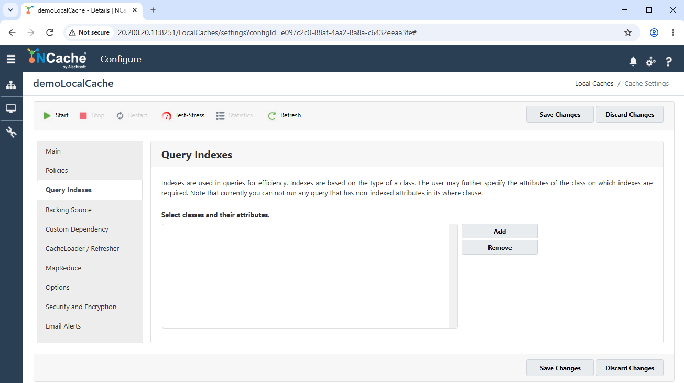Open cluster topology sidebar icon
The image size is (684, 383).
11,85
